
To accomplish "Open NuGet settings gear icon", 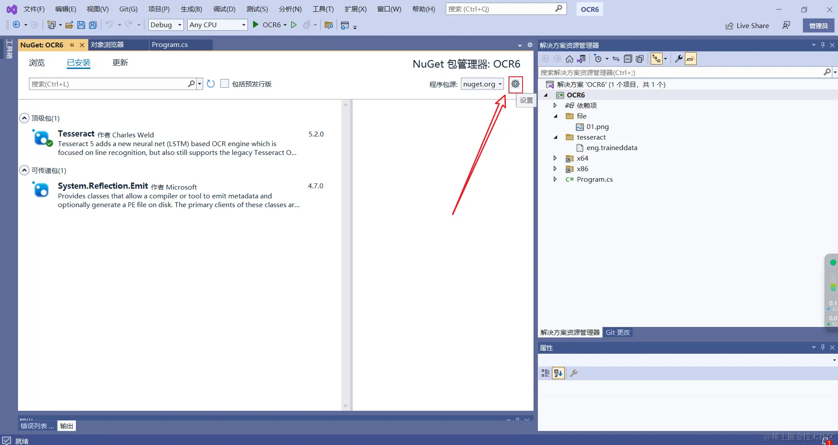I will click(516, 84).
